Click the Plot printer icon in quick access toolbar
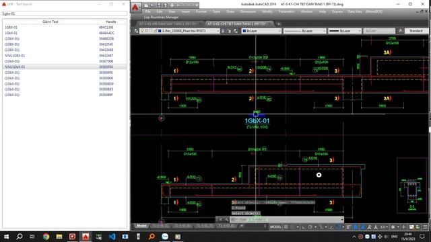431x242 pixels. tap(172, 5)
